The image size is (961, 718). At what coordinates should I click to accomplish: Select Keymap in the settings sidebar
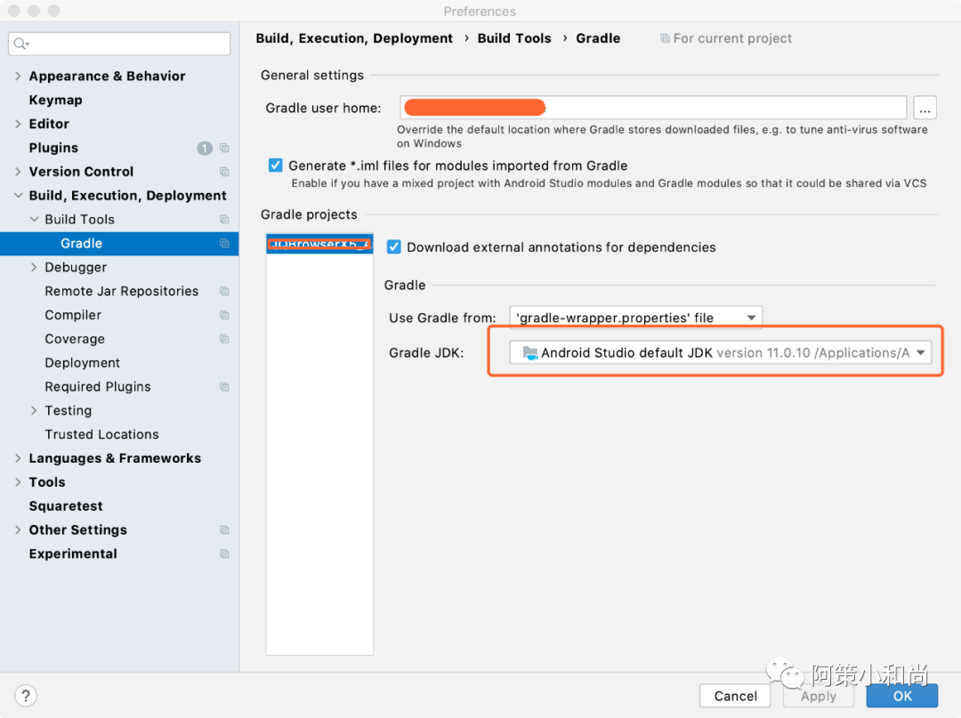tap(55, 101)
